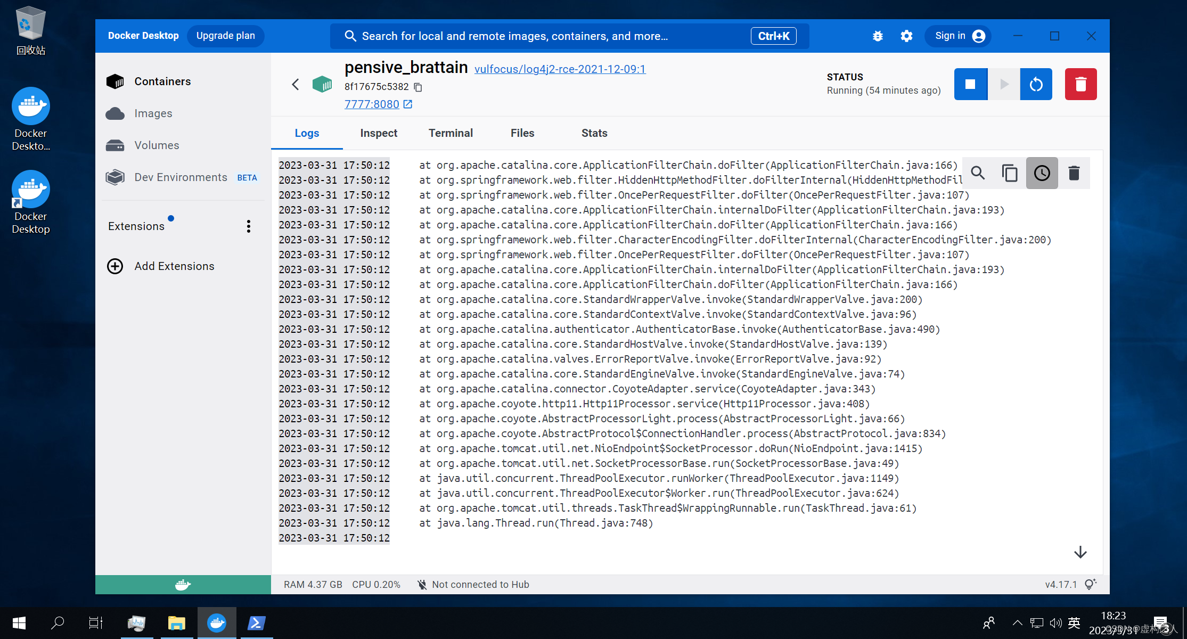
Task: Open Windows taskbar search
Action: [x=57, y=623]
